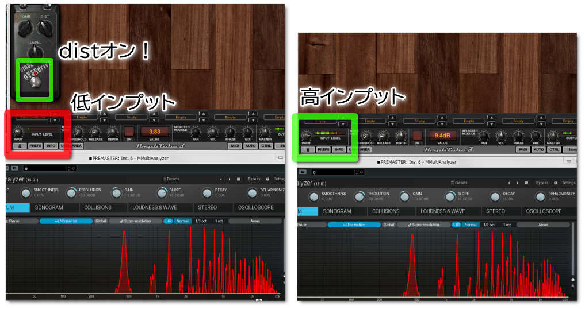
Task: Click the MIDI button in the left AmpliTube
Action: (x=235, y=146)
